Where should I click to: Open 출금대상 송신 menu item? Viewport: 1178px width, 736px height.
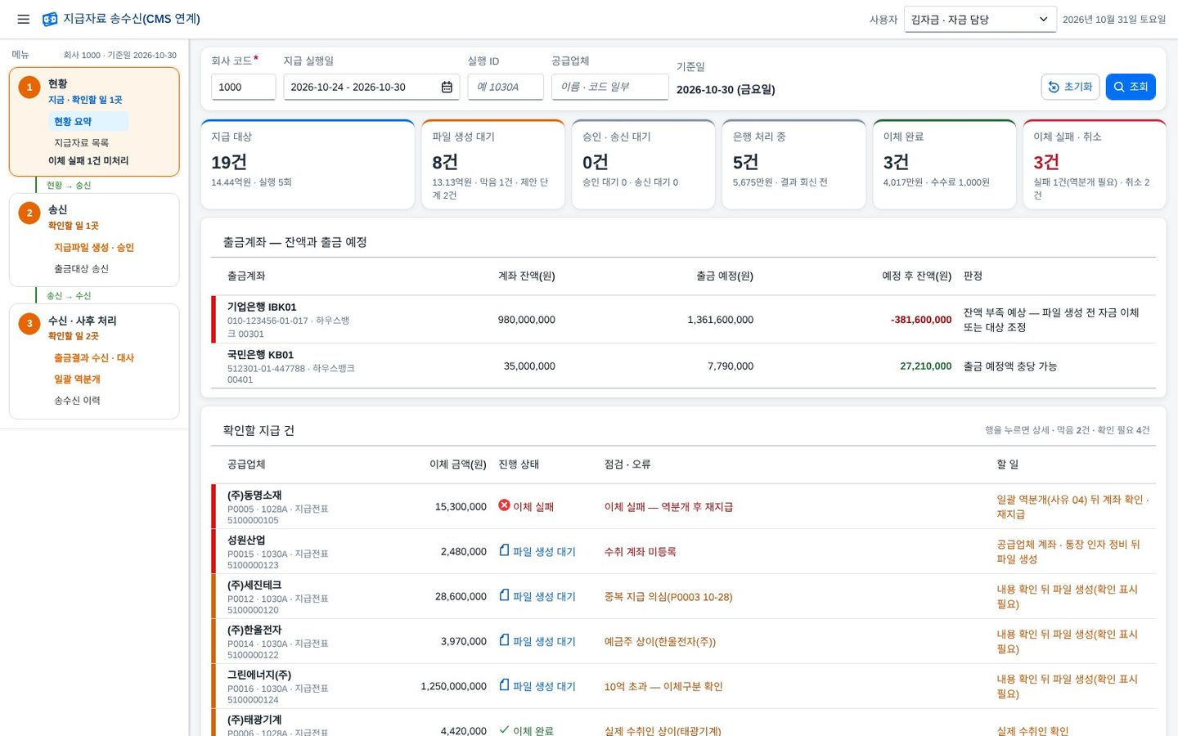coord(82,268)
